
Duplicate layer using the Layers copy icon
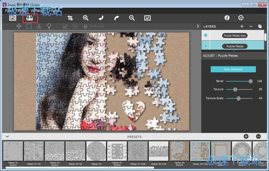(x=260, y=26)
